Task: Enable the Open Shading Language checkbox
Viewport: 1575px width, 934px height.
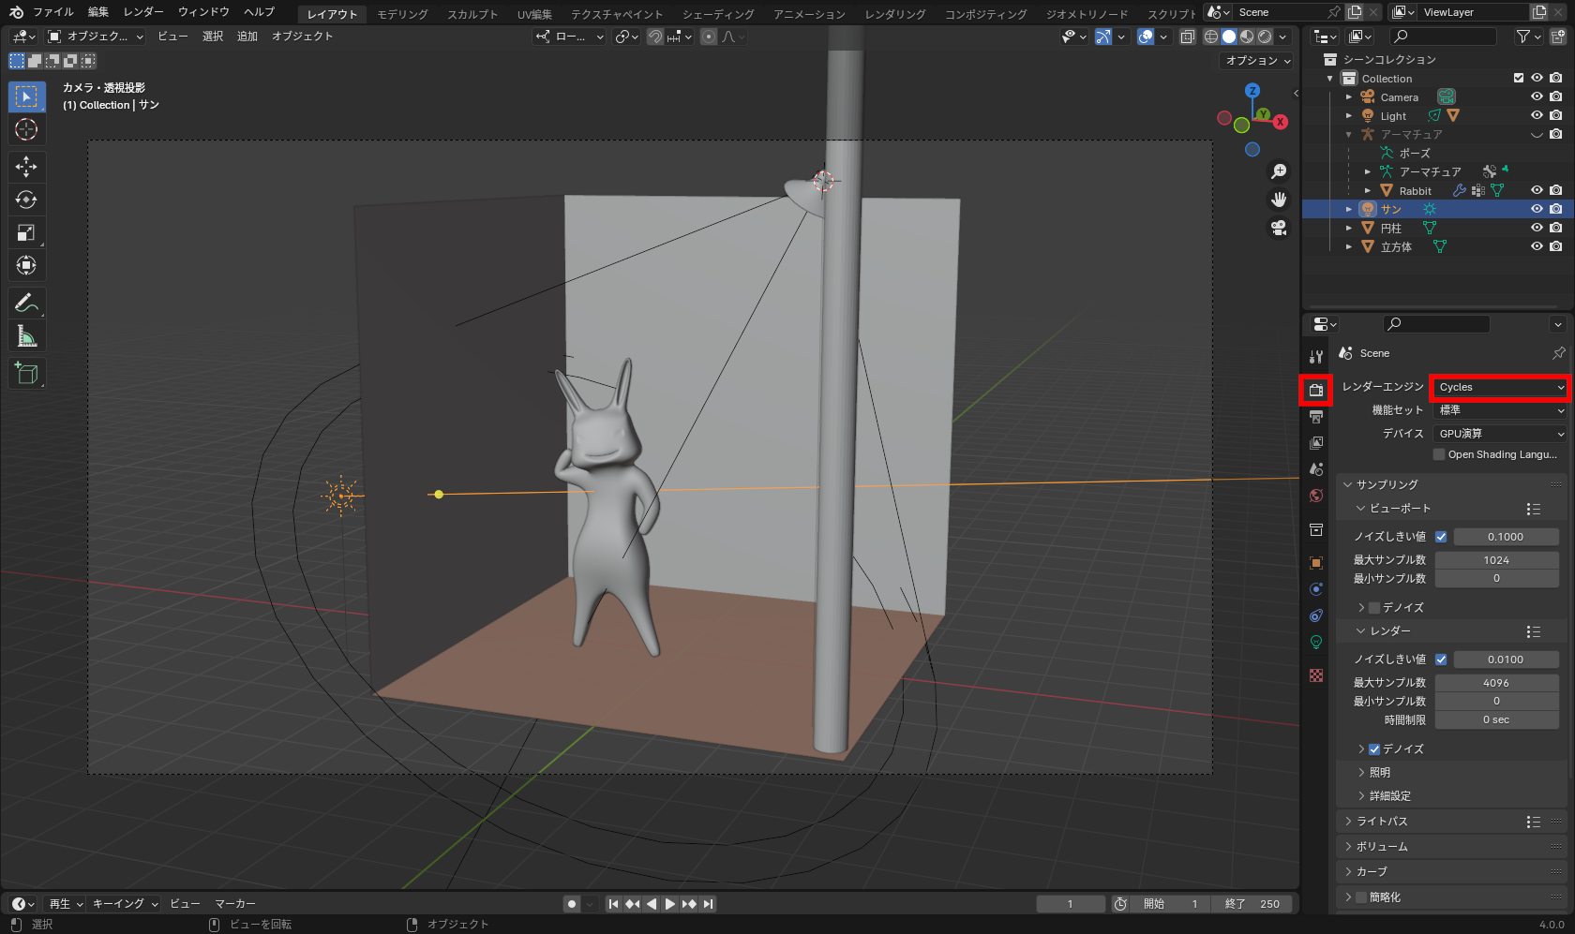Action: tap(1439, 454)
